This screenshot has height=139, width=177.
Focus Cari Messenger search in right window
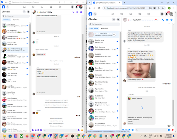point(104,24)
